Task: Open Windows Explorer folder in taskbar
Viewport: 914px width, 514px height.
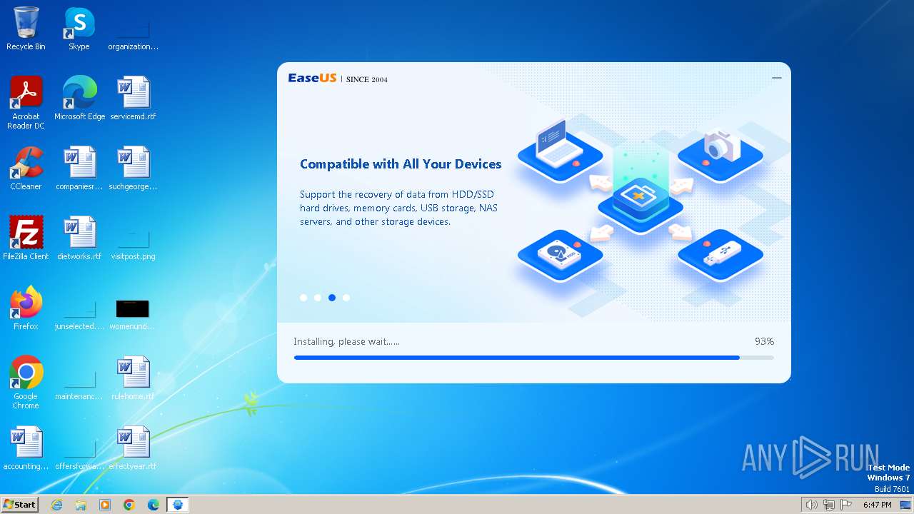Action: [x=81, y=505]
